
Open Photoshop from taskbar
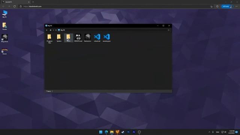click(128, 132)
